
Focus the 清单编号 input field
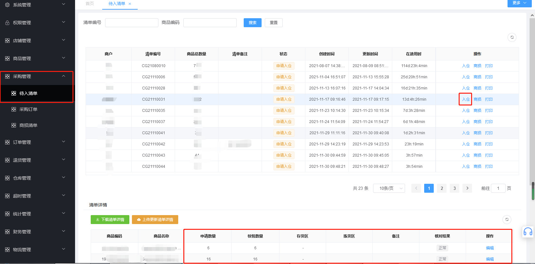pyautogui.click(x=132, y=23)
